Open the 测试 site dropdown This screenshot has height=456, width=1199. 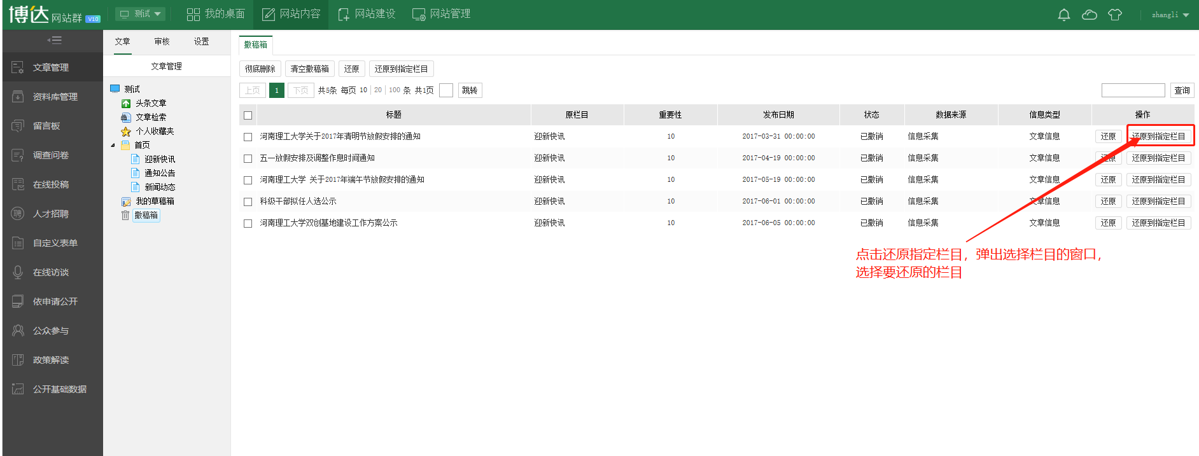click(141, 14)
